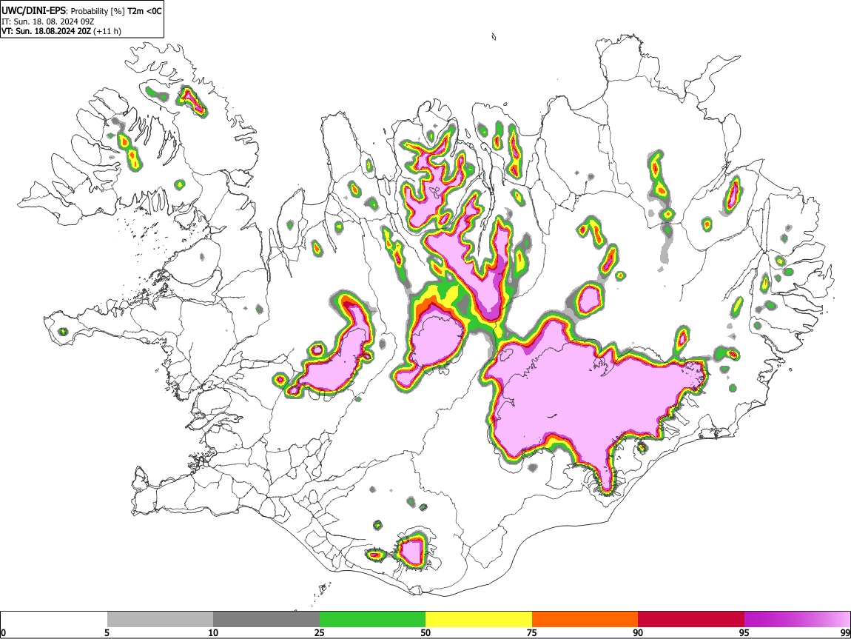Click the UWC/DINI-EPS title text
Image resolution: width=851 pixels, height=639 pixels.
(34, 10)
